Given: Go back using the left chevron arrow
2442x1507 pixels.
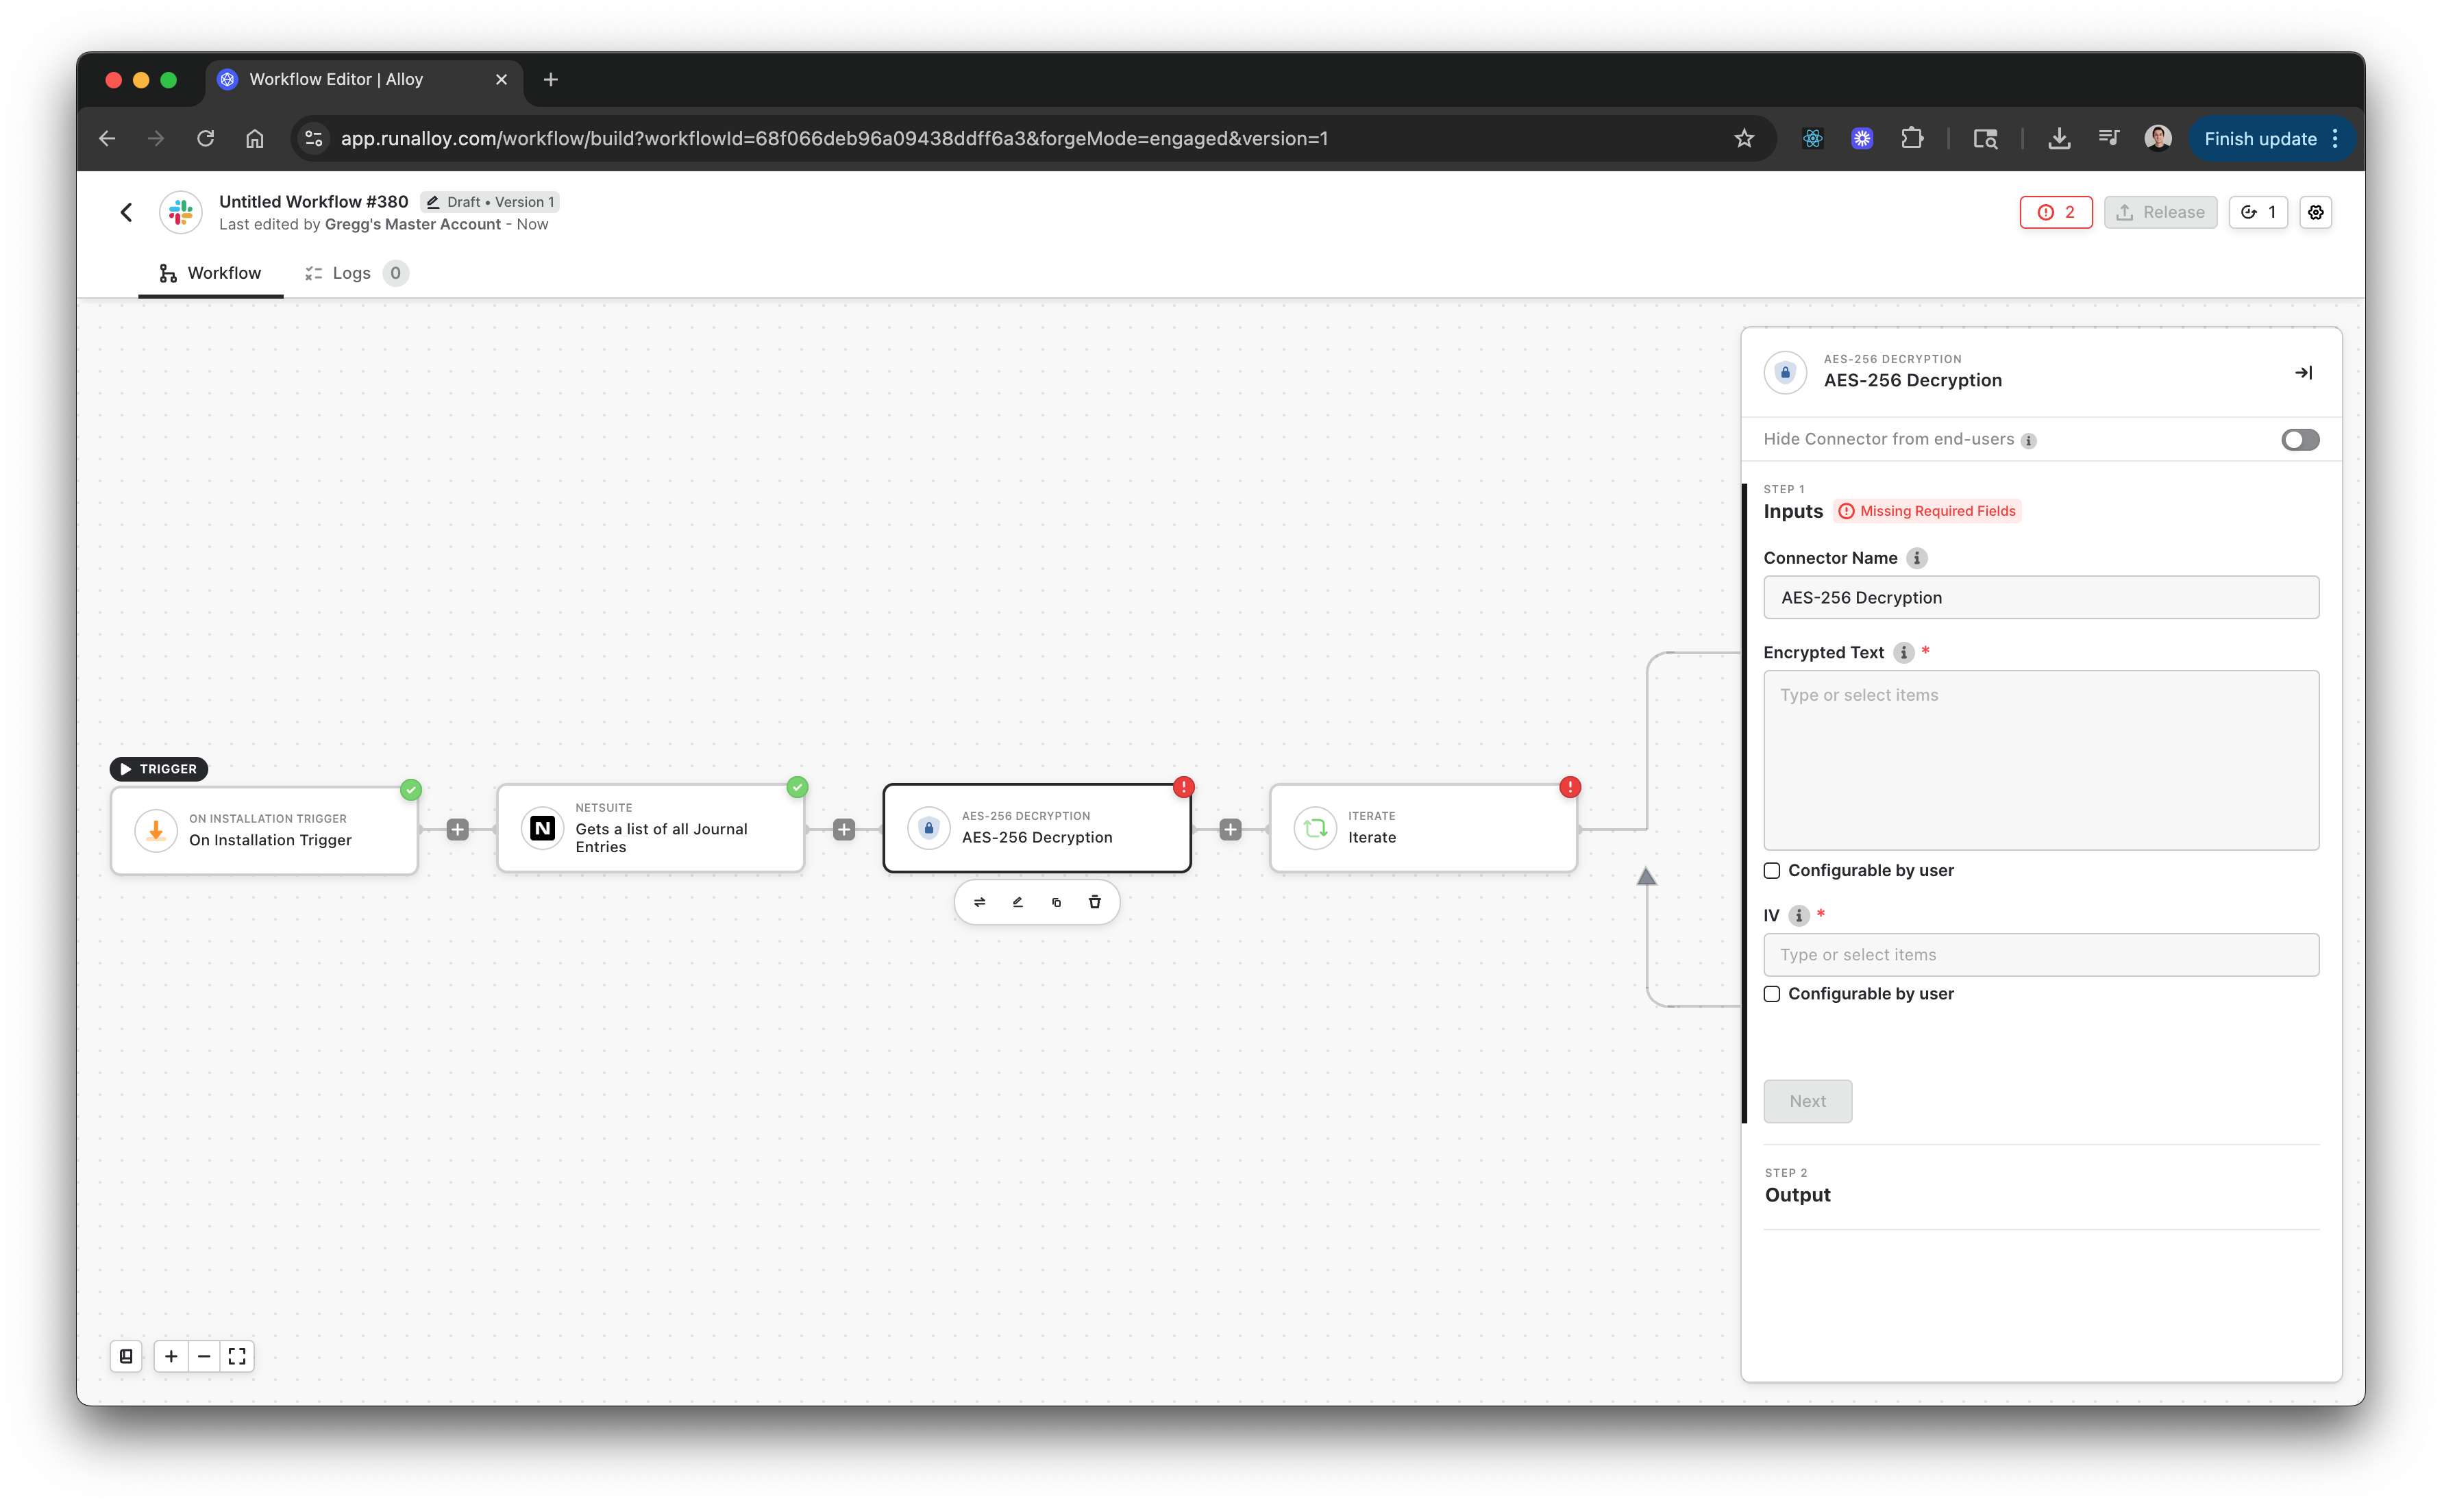Looking at the screenshot, I should [127, 212].
